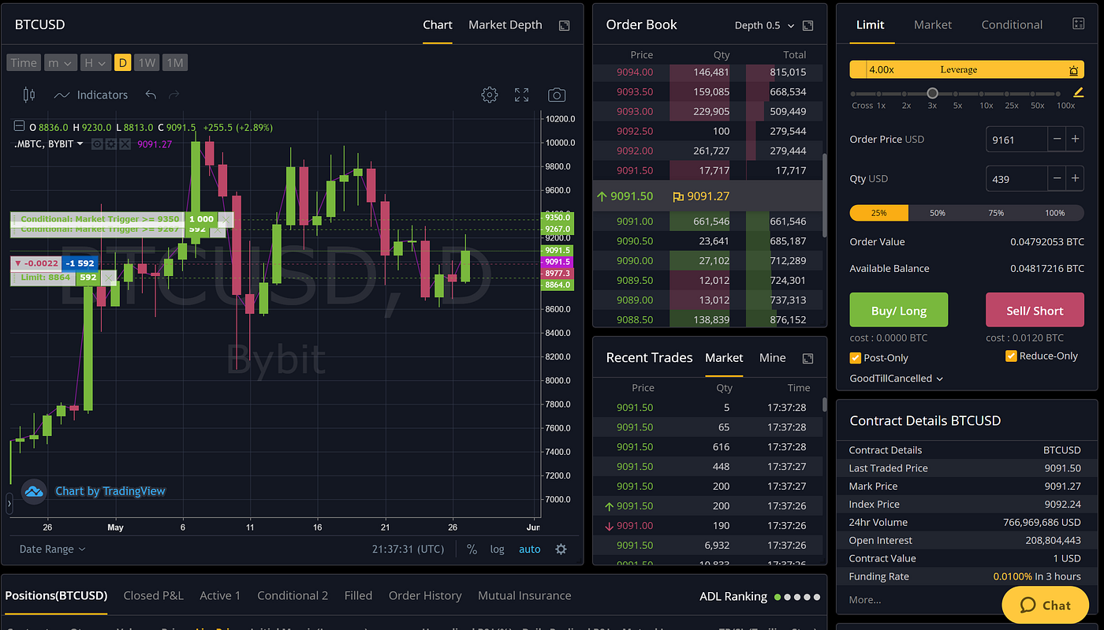1104x630 pixels.
Task: Expand the left drawing toolbar arrow
Action: tap(9, 501)
